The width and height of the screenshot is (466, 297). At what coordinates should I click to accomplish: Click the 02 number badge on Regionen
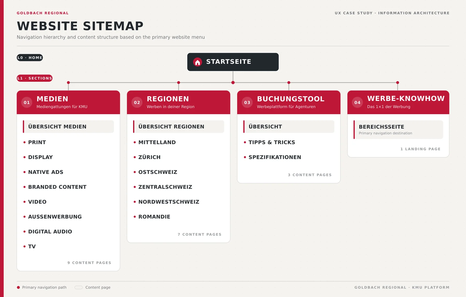pos(137,102)
